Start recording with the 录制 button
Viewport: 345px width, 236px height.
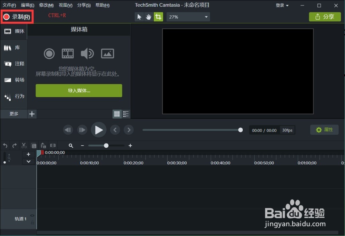17,17
